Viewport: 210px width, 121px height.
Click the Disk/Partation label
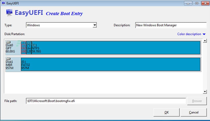(15, 34)
